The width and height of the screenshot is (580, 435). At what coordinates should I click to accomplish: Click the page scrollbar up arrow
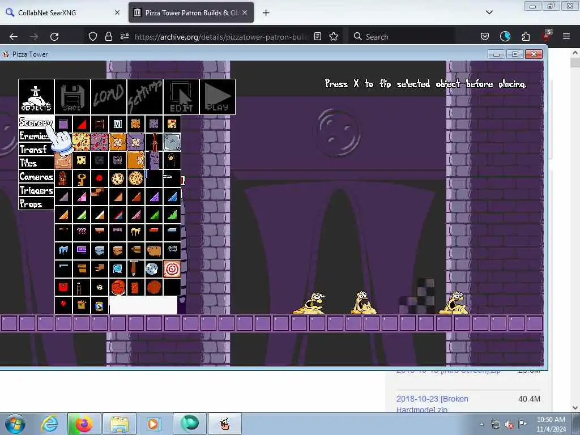click(575, 53)
